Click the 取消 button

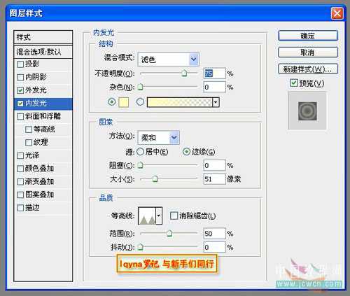point(308,52)
